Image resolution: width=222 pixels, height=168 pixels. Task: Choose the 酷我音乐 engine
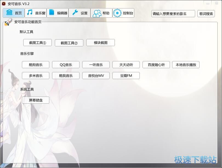[x=66, y=76]
